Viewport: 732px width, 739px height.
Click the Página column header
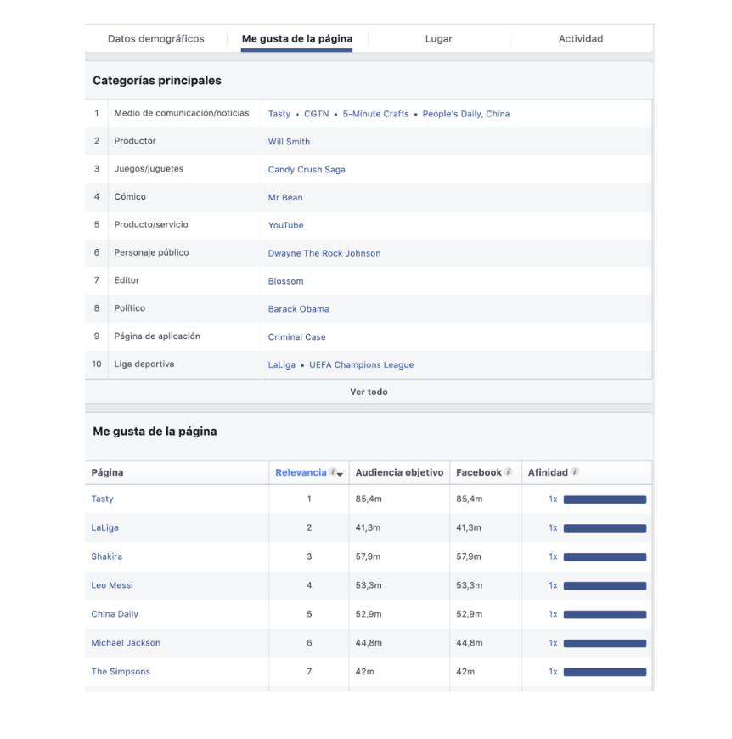[108, 473]
